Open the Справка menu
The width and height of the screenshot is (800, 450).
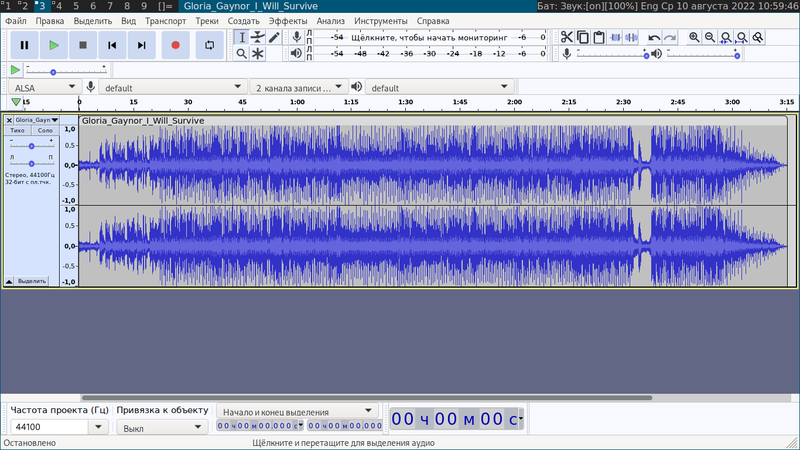tap(433, 21)
